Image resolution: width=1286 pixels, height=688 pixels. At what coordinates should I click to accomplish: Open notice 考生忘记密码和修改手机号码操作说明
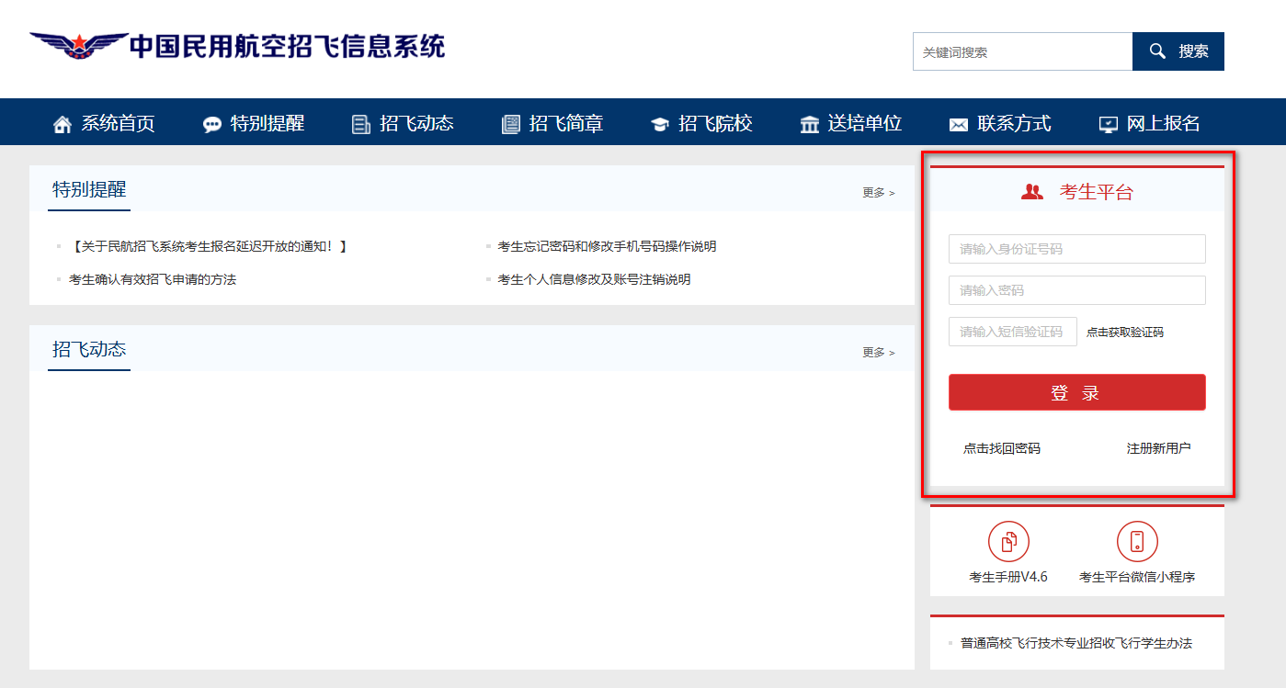pos(607,246)
